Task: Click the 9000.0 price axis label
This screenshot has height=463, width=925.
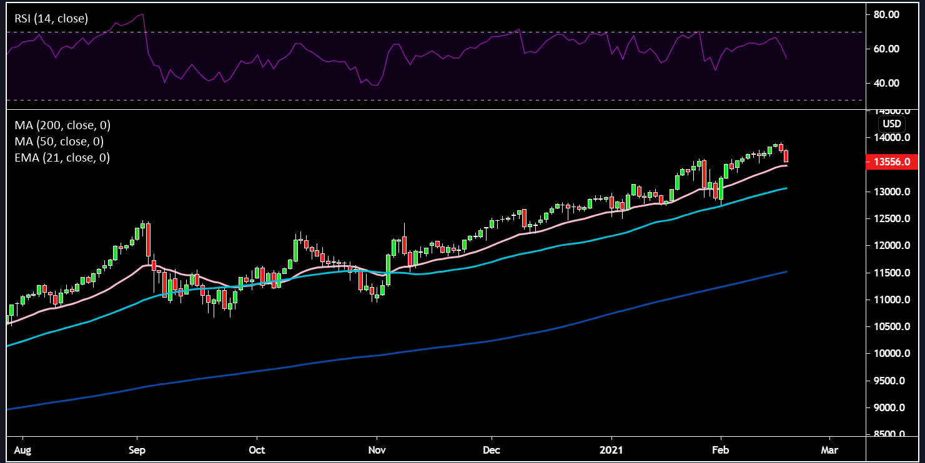Action: [889, 408]
